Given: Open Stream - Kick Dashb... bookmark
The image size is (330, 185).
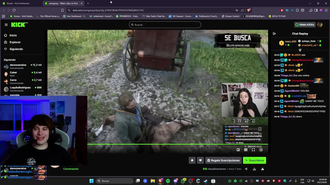Looking at the screenshot, I should (x=22, y=16).
